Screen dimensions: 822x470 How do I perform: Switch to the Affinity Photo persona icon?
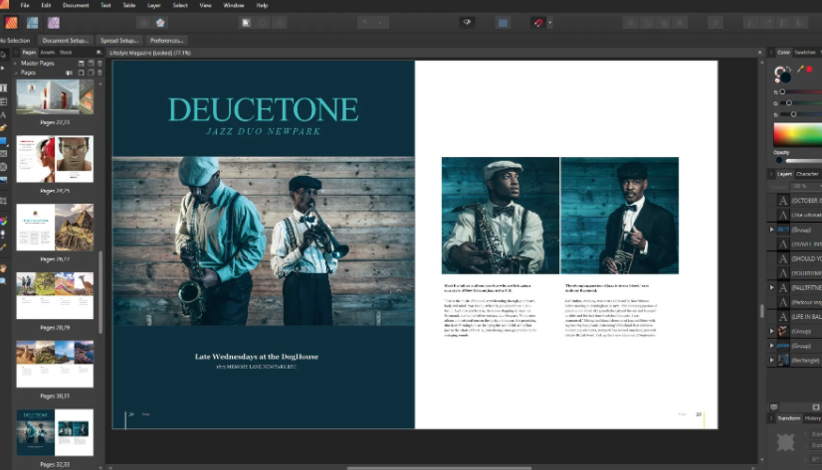(x=54, y=22)
